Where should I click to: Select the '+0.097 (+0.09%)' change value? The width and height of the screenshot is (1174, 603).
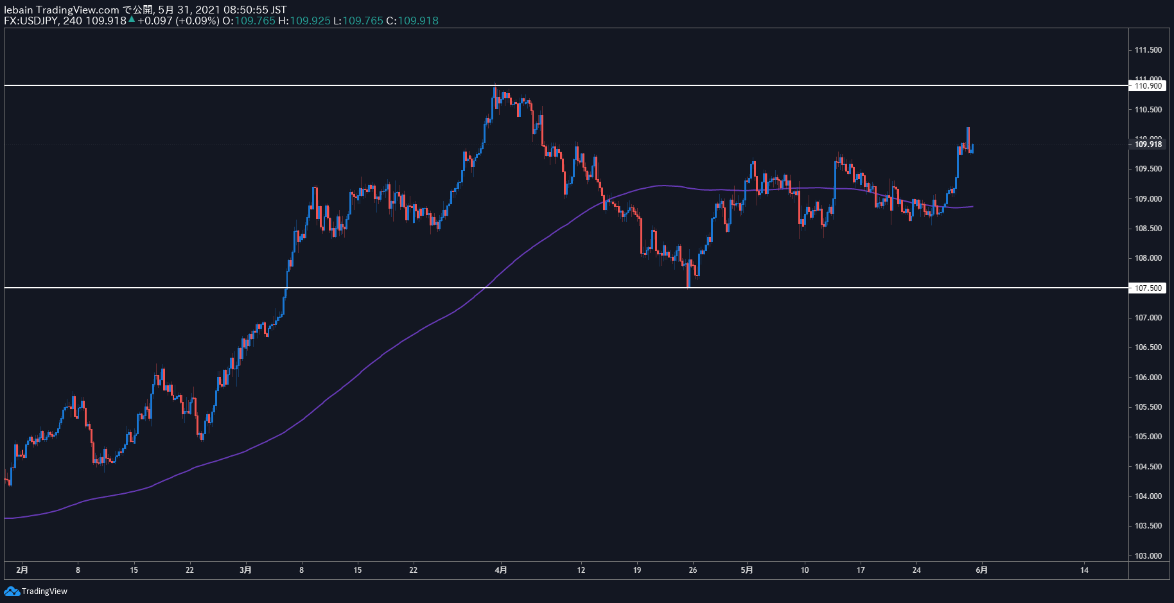tap(178, 21)
